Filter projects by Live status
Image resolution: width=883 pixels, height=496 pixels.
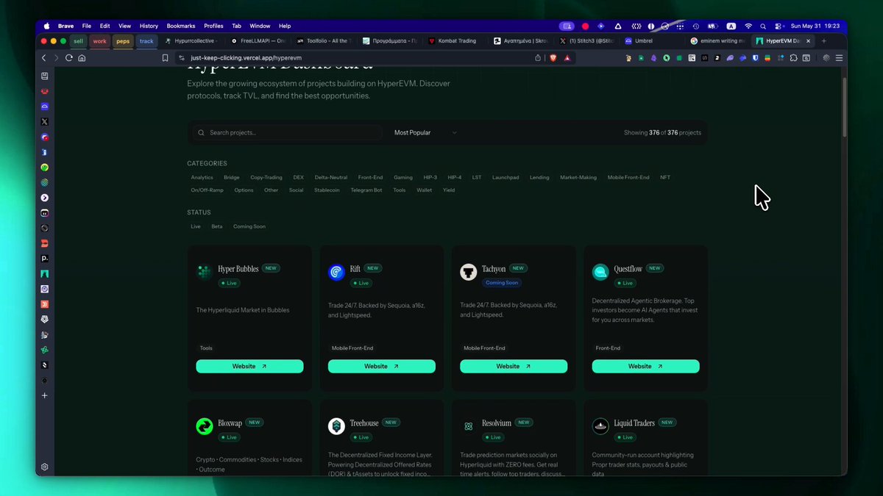point(196,226)
